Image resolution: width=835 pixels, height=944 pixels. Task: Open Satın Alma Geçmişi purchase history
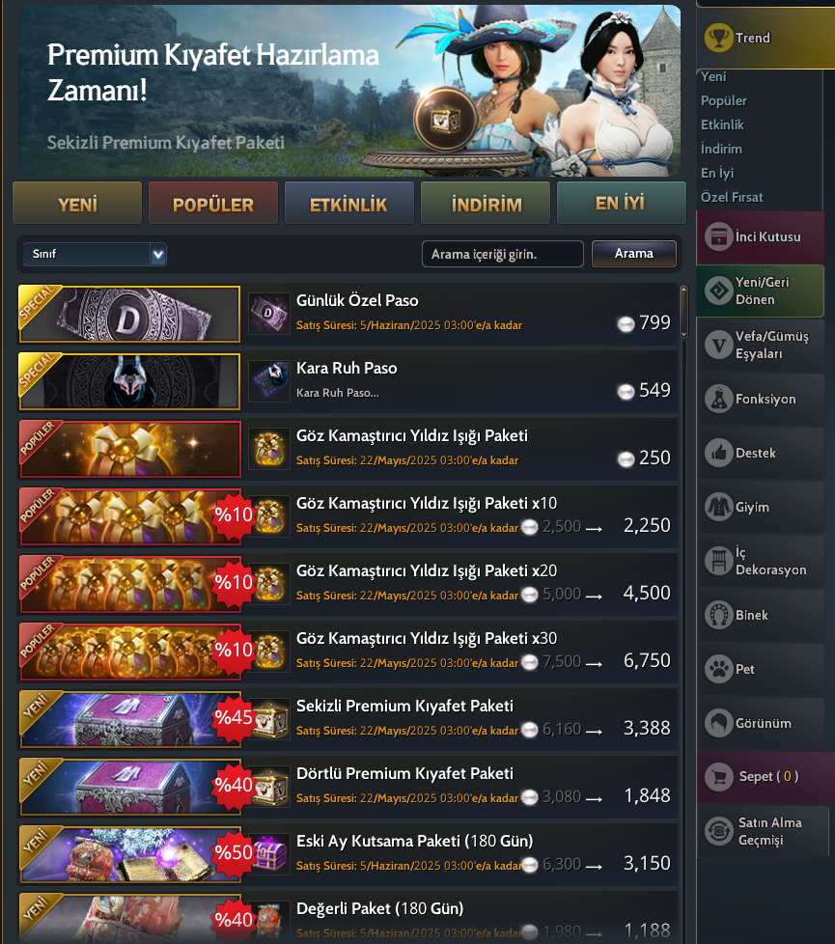click(x=761, y=831)
